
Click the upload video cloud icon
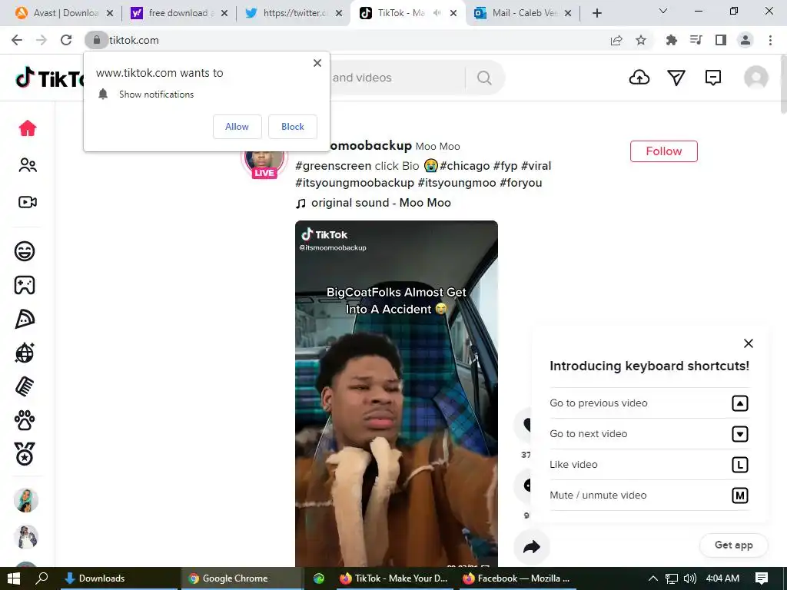pos(639,78)
